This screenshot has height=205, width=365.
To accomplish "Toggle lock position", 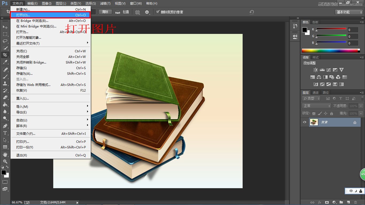I will (x=325, y=113).
